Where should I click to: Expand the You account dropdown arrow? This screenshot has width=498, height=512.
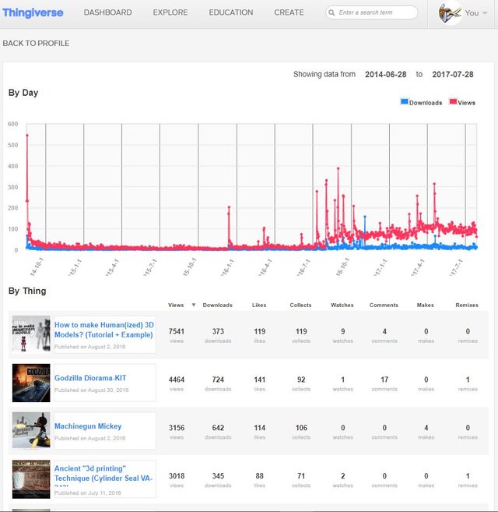pos(485,13)
